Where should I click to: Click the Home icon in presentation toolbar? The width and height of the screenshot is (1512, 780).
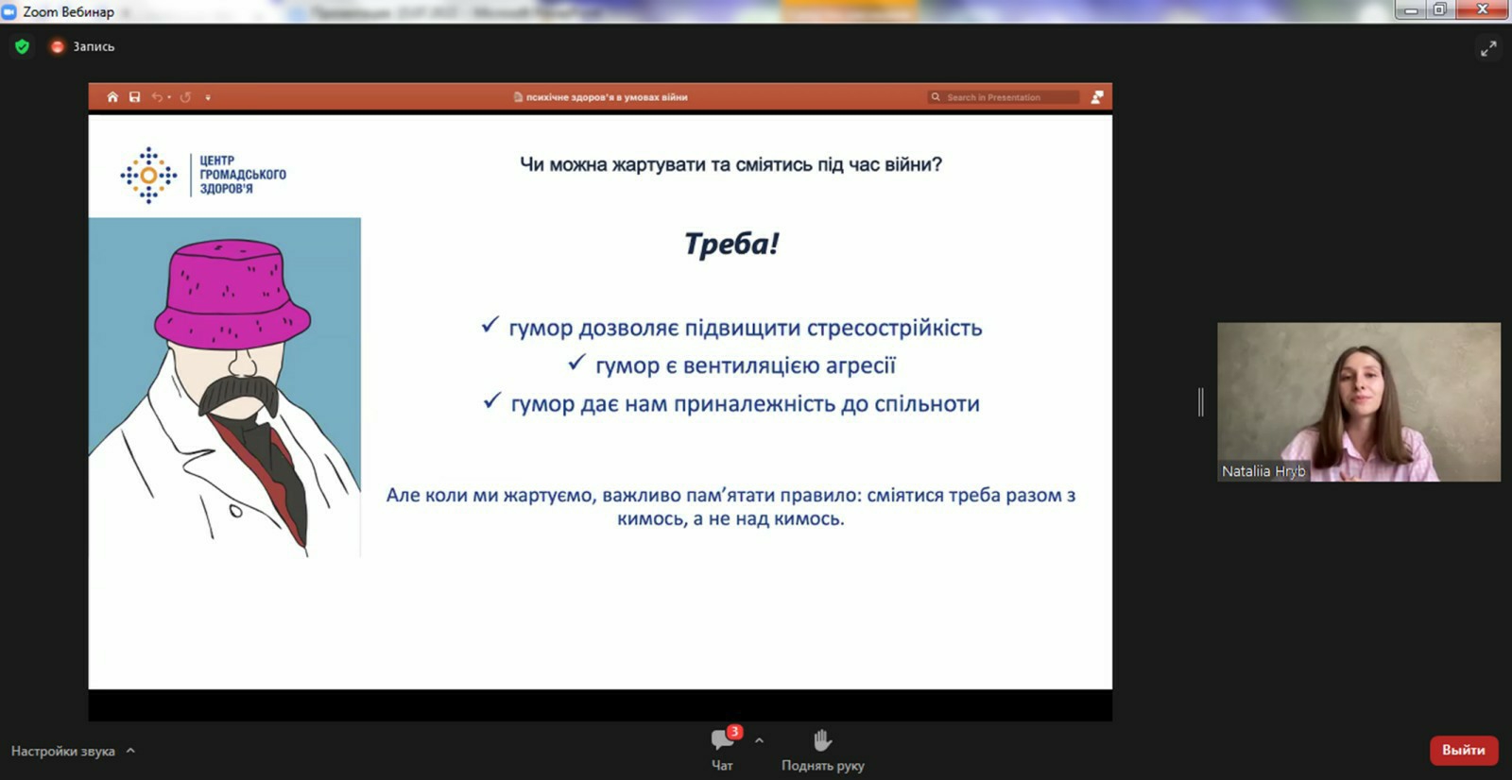coord(112,97)
